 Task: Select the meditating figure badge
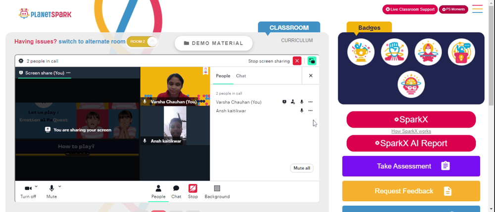tap(428, 52)
